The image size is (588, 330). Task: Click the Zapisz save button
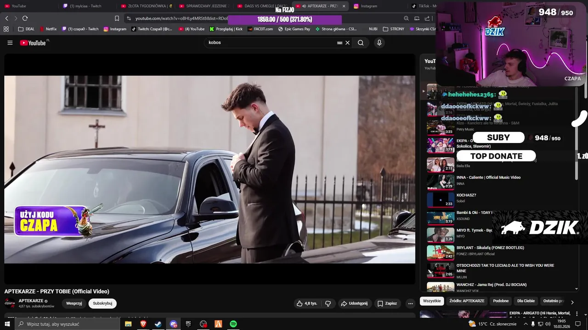387,303
